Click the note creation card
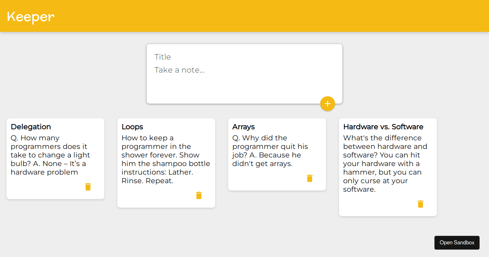The height and width of the screenshot is (257, 489). coord(244,73)
